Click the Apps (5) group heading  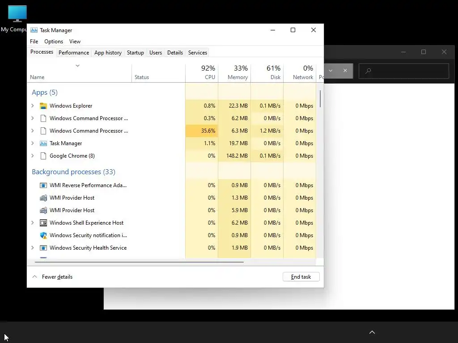45,92
